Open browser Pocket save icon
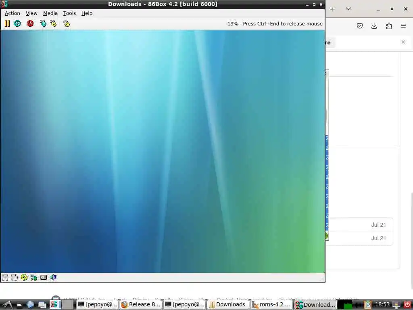The height and width of the screenshot is (310, 413). tap(360, 26)
